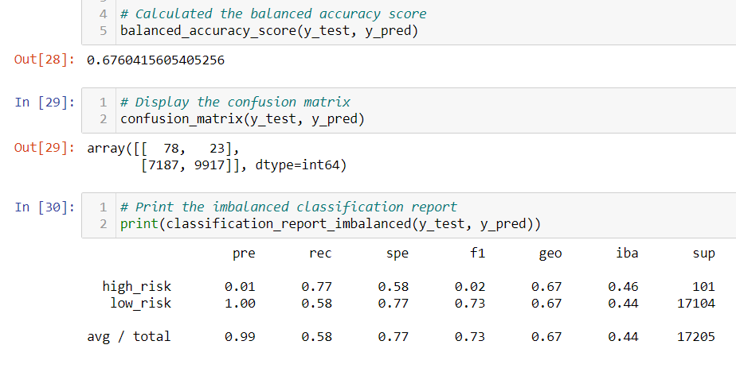Click the print(classification_report_imbalanced) code line
This screenshot has height=368, width=736.
(331, 224)
